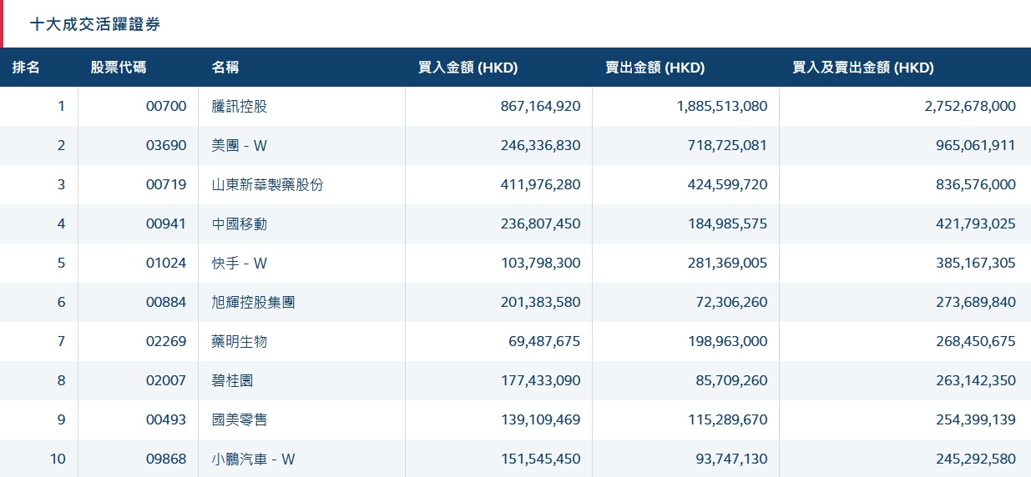Click rank 6 in 旭輝控股集團 row

click(61, 302)
